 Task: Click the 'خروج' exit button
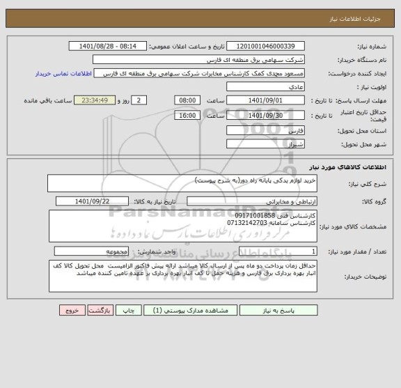click(72, 310)
